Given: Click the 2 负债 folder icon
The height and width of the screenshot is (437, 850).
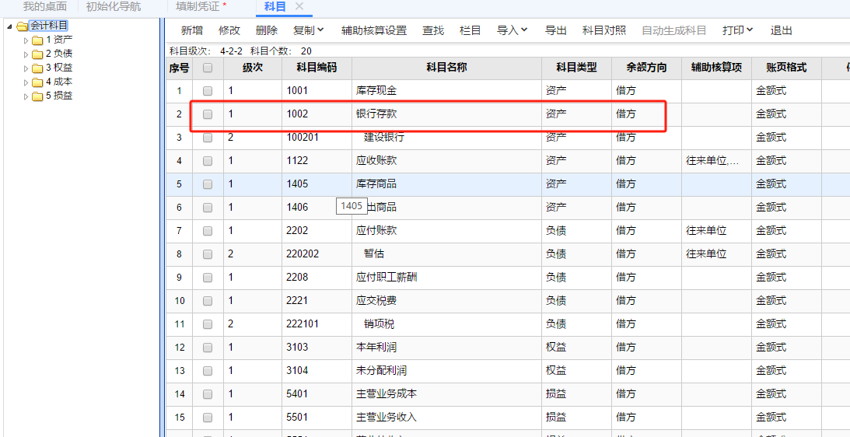Looking at the screenshot, I should click(37, 54).
